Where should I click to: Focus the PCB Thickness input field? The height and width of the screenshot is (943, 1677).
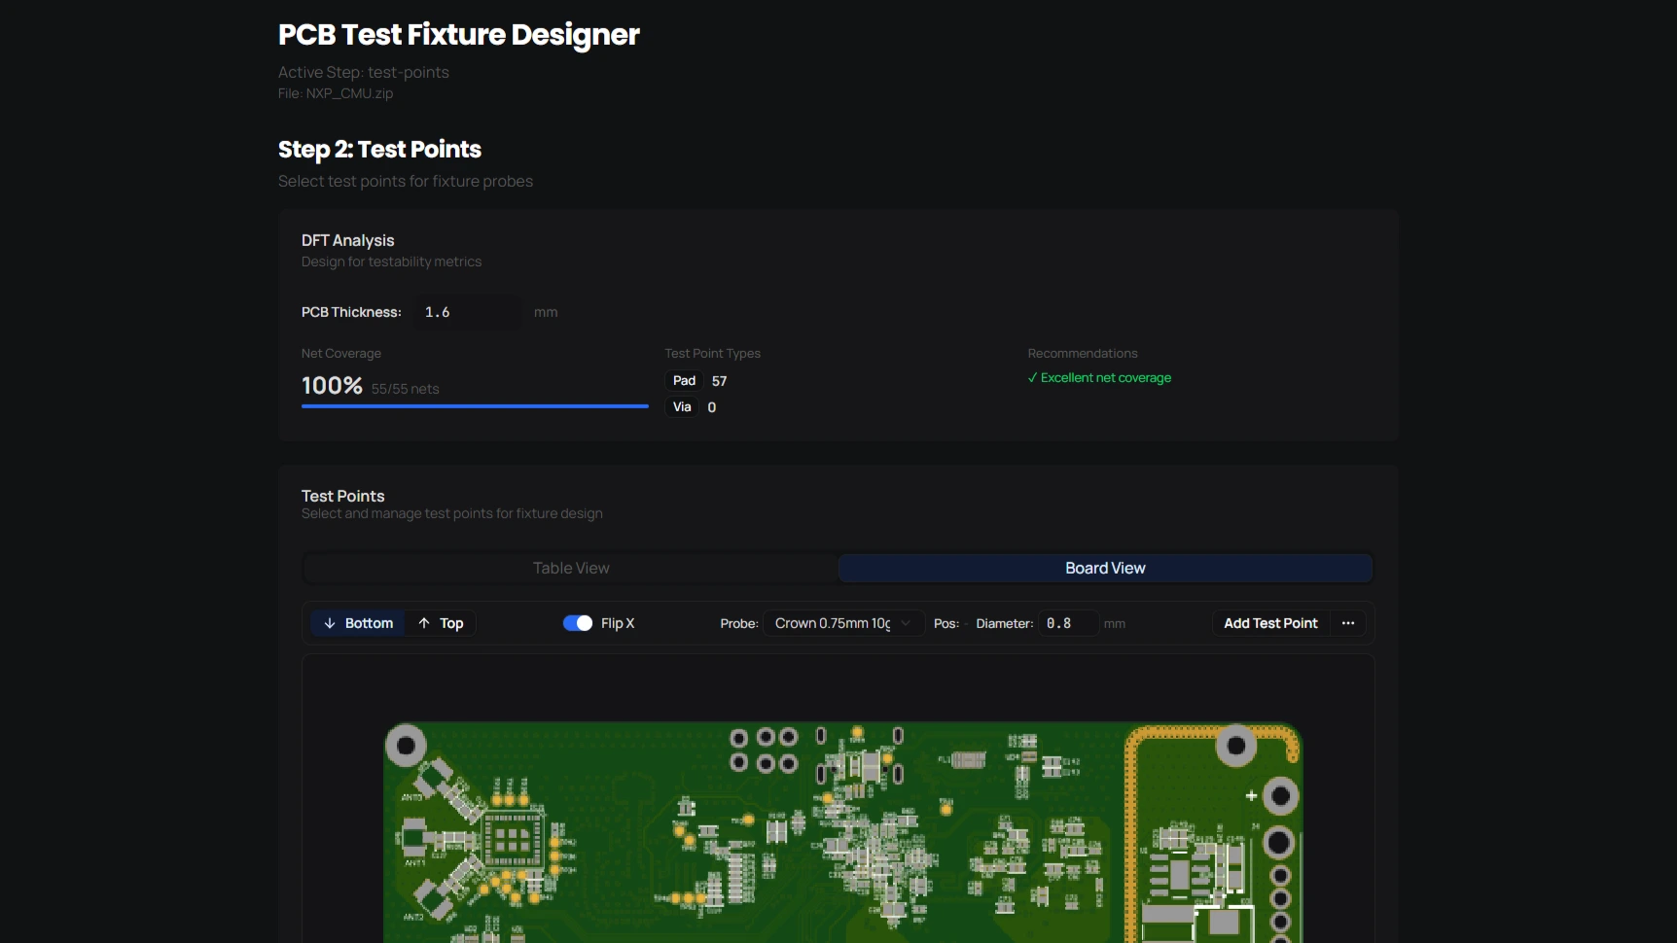coord(468,312)
